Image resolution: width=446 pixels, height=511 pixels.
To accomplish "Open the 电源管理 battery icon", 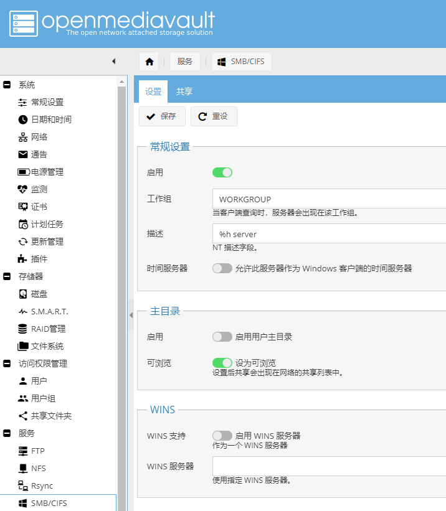I will (23, 172).
